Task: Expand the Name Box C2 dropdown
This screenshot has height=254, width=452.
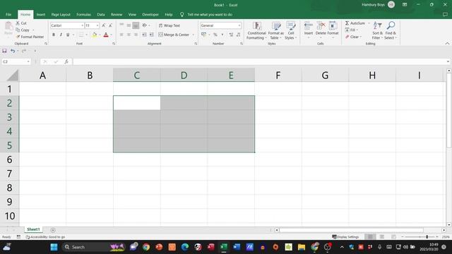Action: coord(28,61)
